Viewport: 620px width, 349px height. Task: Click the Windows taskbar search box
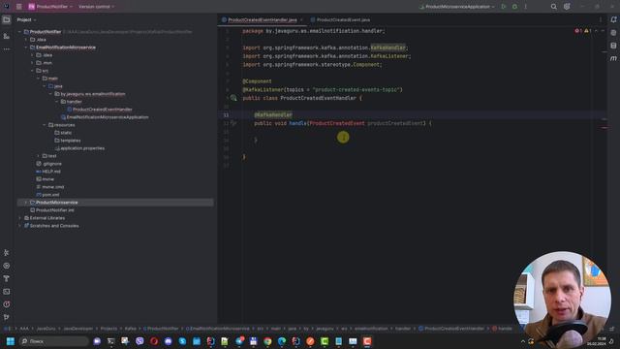tap(54, 341)
